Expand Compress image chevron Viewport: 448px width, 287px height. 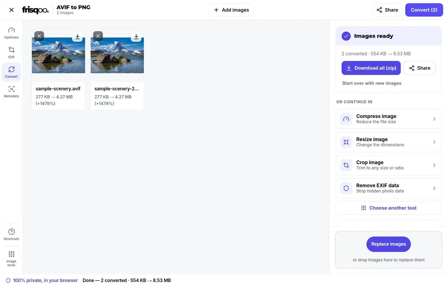(434, 119)
